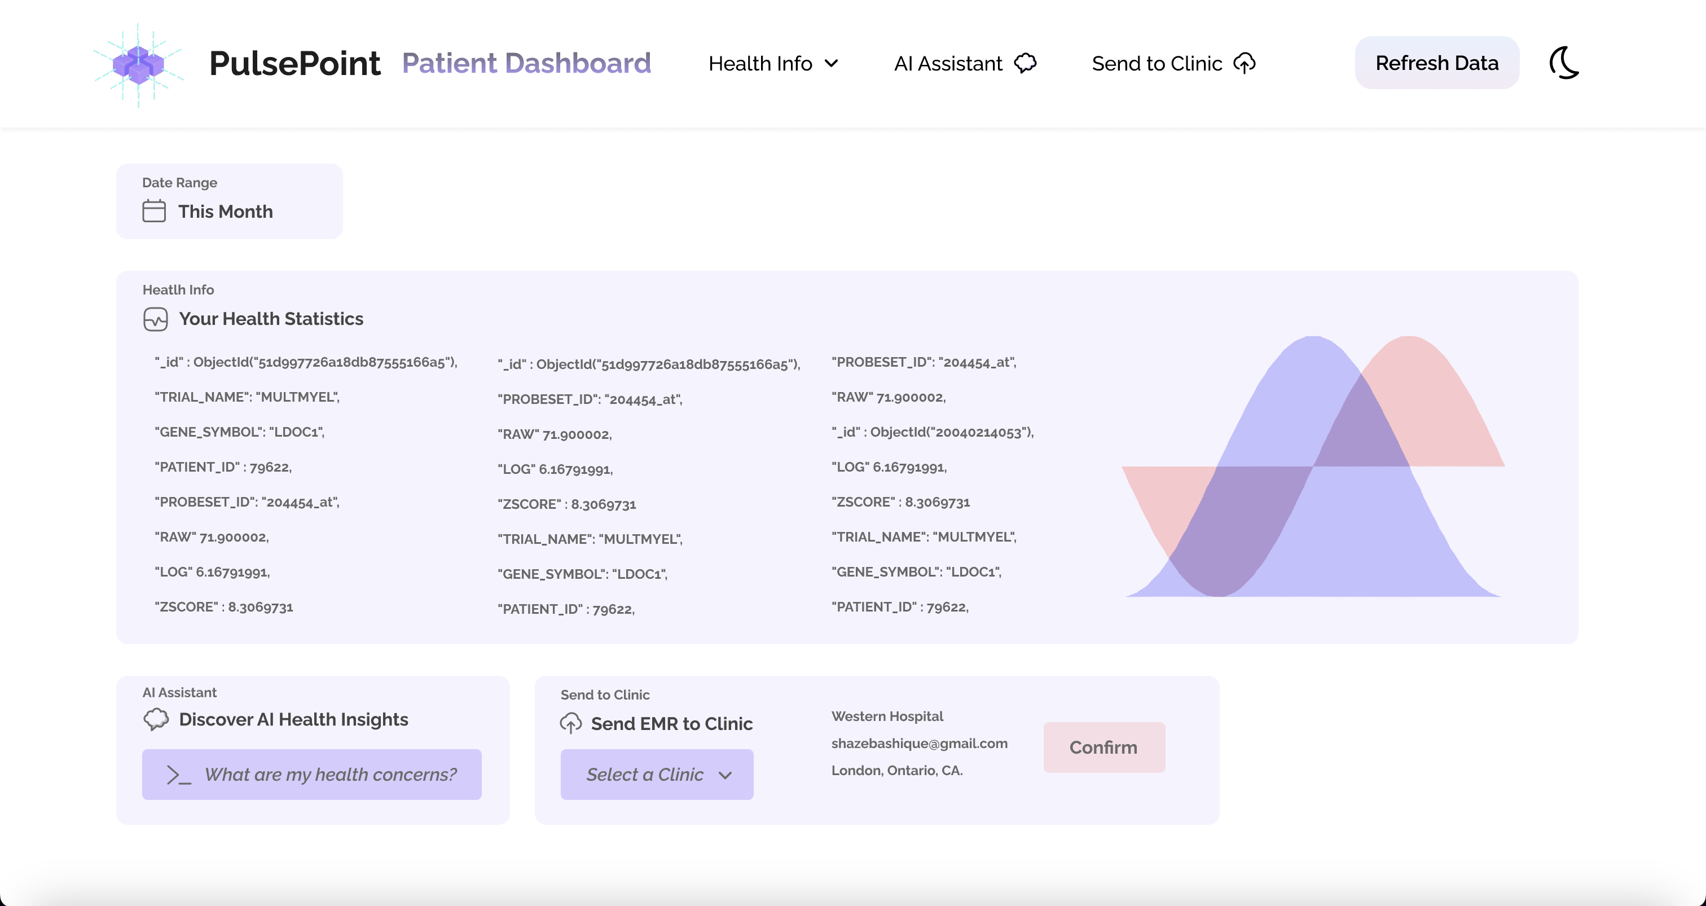Click the terminal prompt icon in the AI question box
This screenshot has width=1706, height=906.
(x=178, y=775)
